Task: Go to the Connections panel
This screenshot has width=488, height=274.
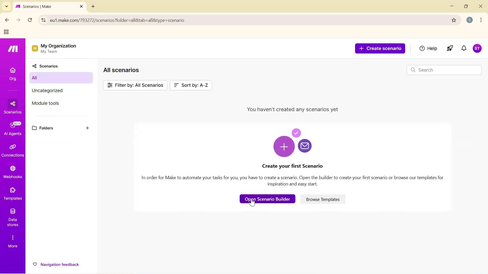Action: coord(12,150)
